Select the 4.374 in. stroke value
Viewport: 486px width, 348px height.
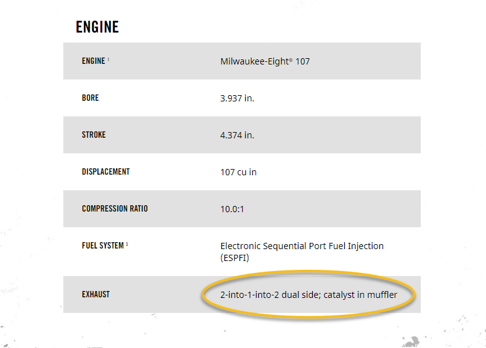(237, 136)
